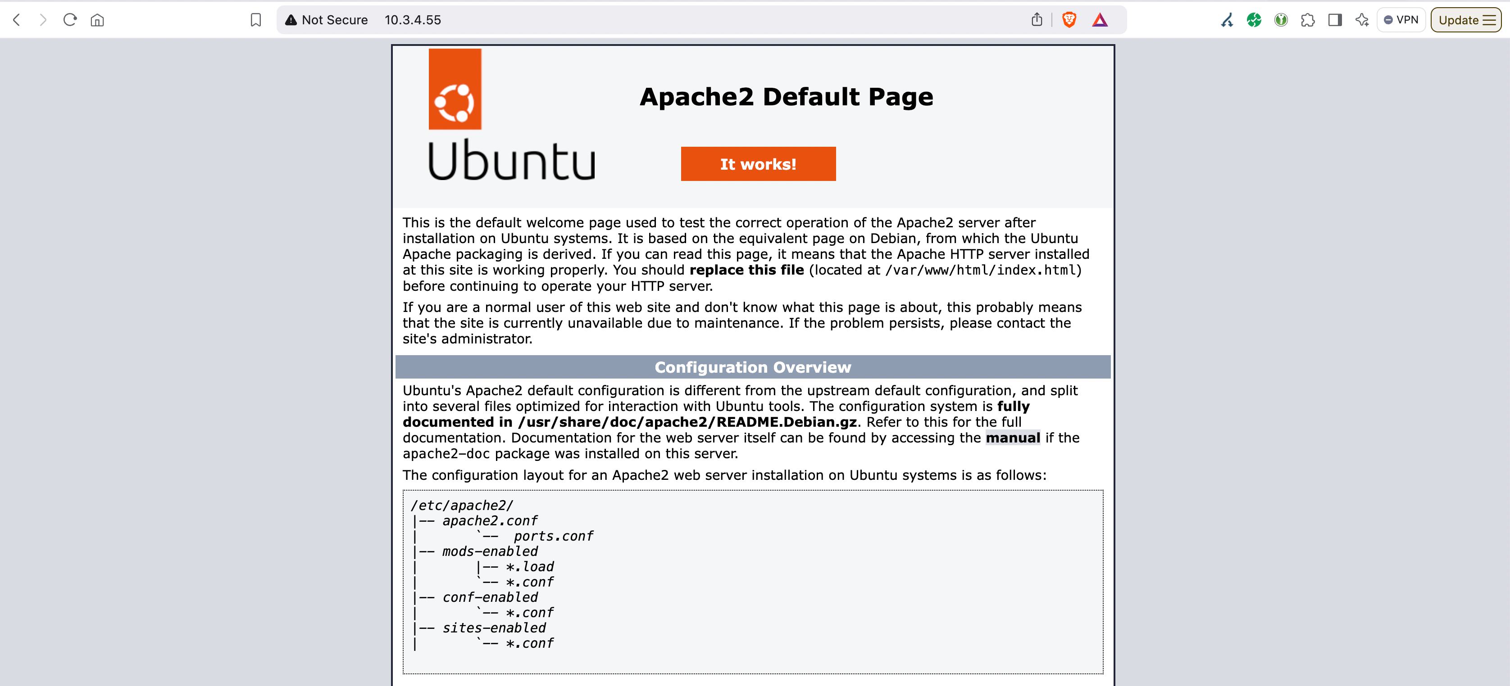This screenshot has height=686, width=1510.
Task: Click the conf-enabled tree entry
Action: [490, 597]
